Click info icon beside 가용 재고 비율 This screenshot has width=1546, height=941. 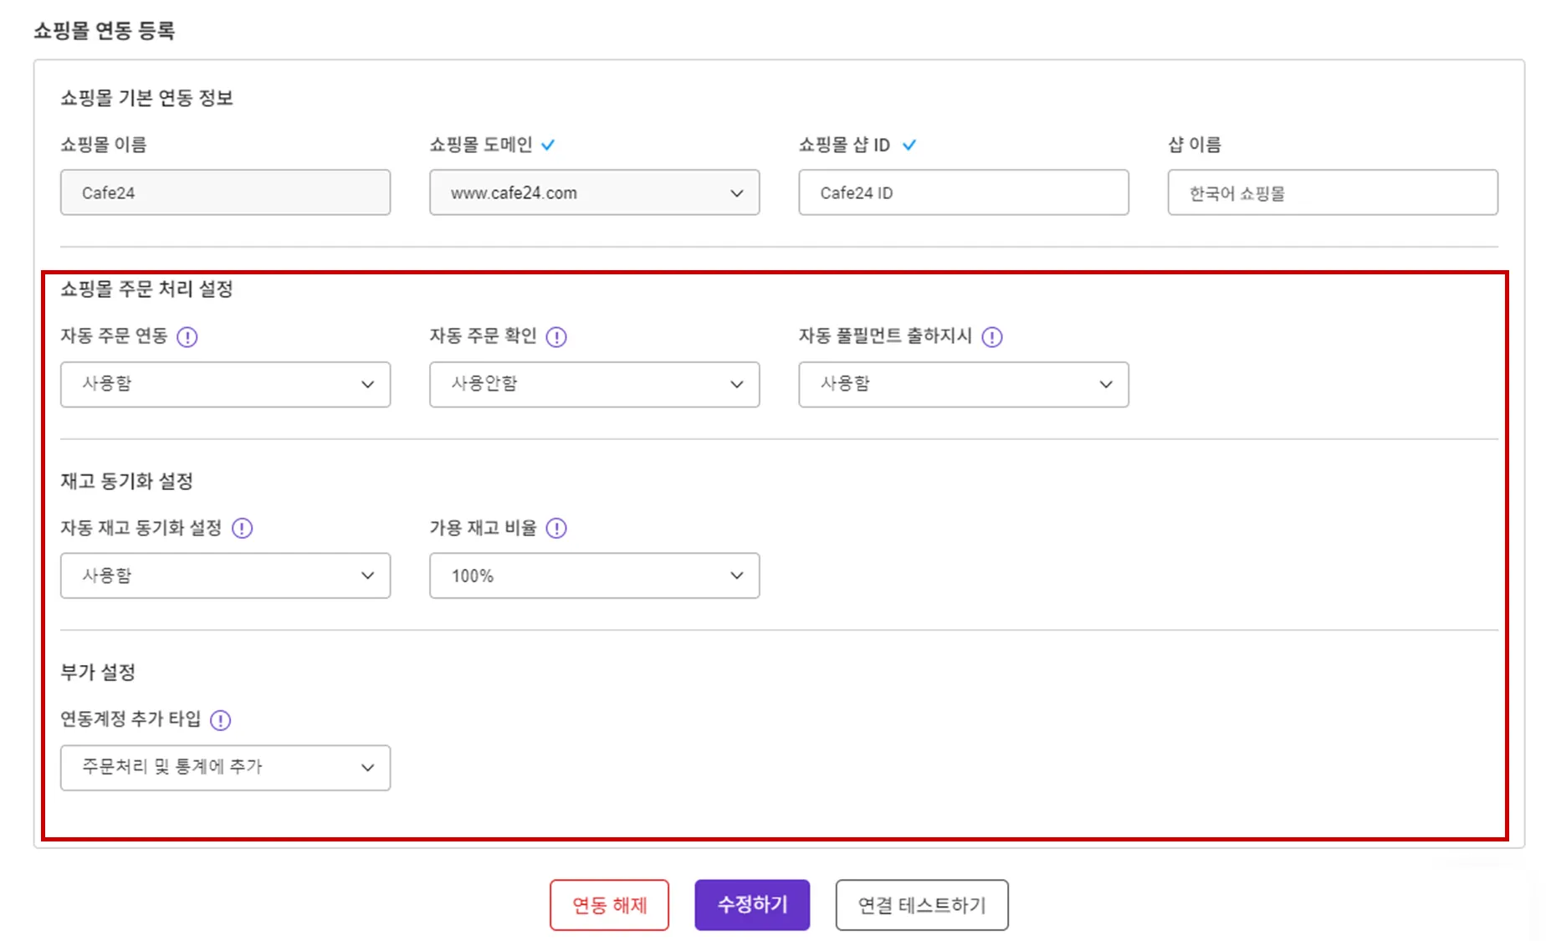click(556, 529)
